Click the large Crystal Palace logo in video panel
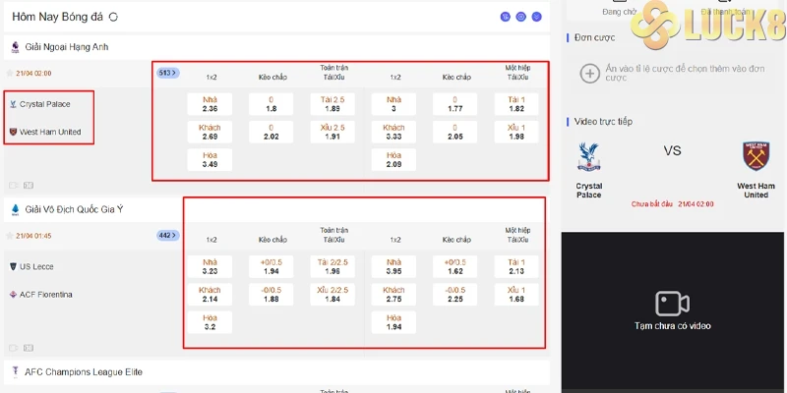 (588, 156)
